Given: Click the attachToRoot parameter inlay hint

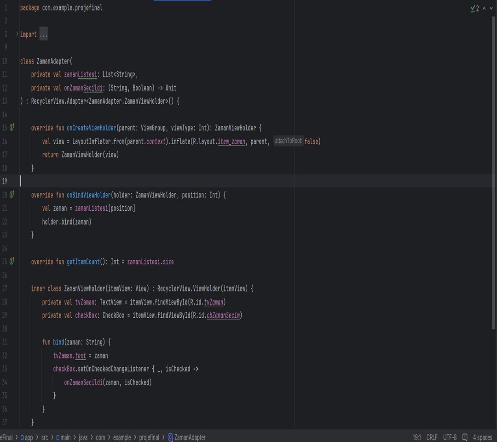Looking at the screenshot, I should (x=288, y=141).
